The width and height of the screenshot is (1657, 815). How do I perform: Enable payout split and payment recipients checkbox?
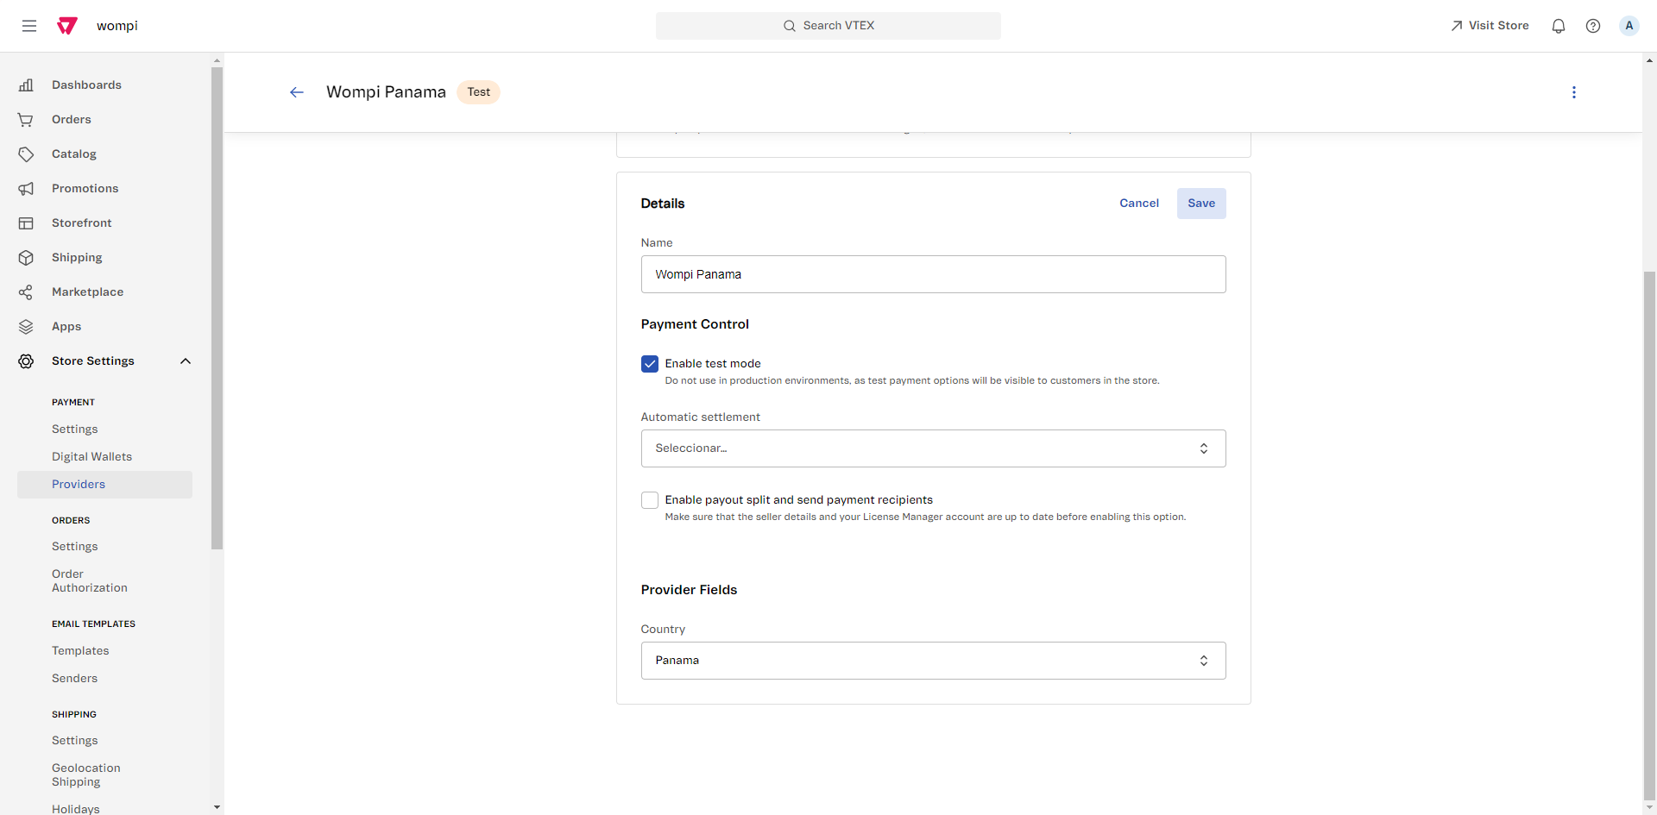650,500
